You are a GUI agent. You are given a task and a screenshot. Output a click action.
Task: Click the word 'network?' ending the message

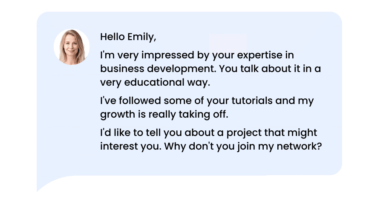(x=300, y=146)
